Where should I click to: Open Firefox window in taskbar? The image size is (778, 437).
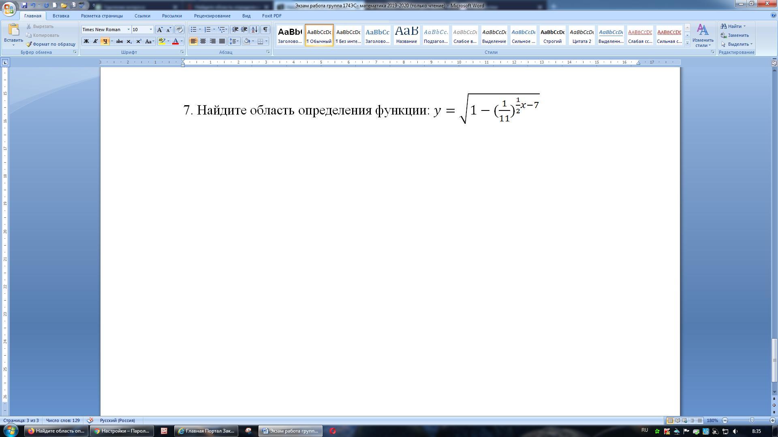click(56, 431)
